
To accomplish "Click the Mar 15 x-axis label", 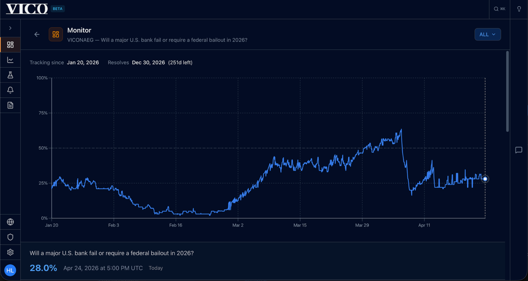I will click(x=300, y=225).
